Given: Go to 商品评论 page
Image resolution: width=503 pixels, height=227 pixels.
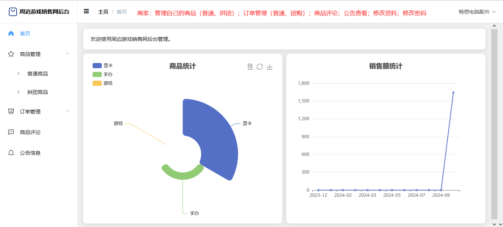Looking at the screenshot, I should click(30, 132).
